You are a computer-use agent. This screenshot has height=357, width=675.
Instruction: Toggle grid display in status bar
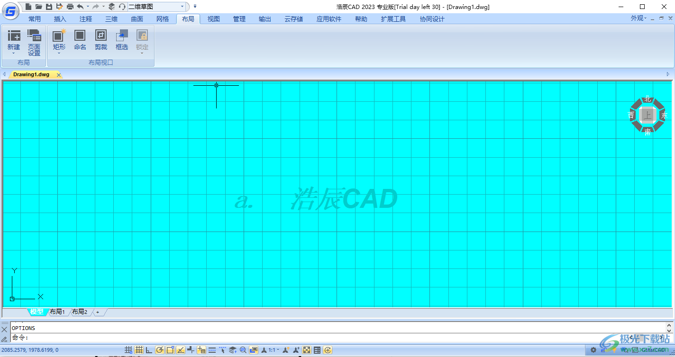click(139, 350)
